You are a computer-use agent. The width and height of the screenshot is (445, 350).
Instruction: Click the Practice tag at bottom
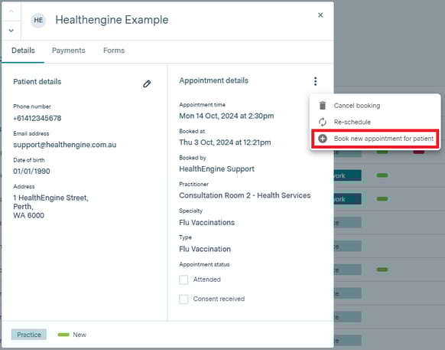[29, 335]
